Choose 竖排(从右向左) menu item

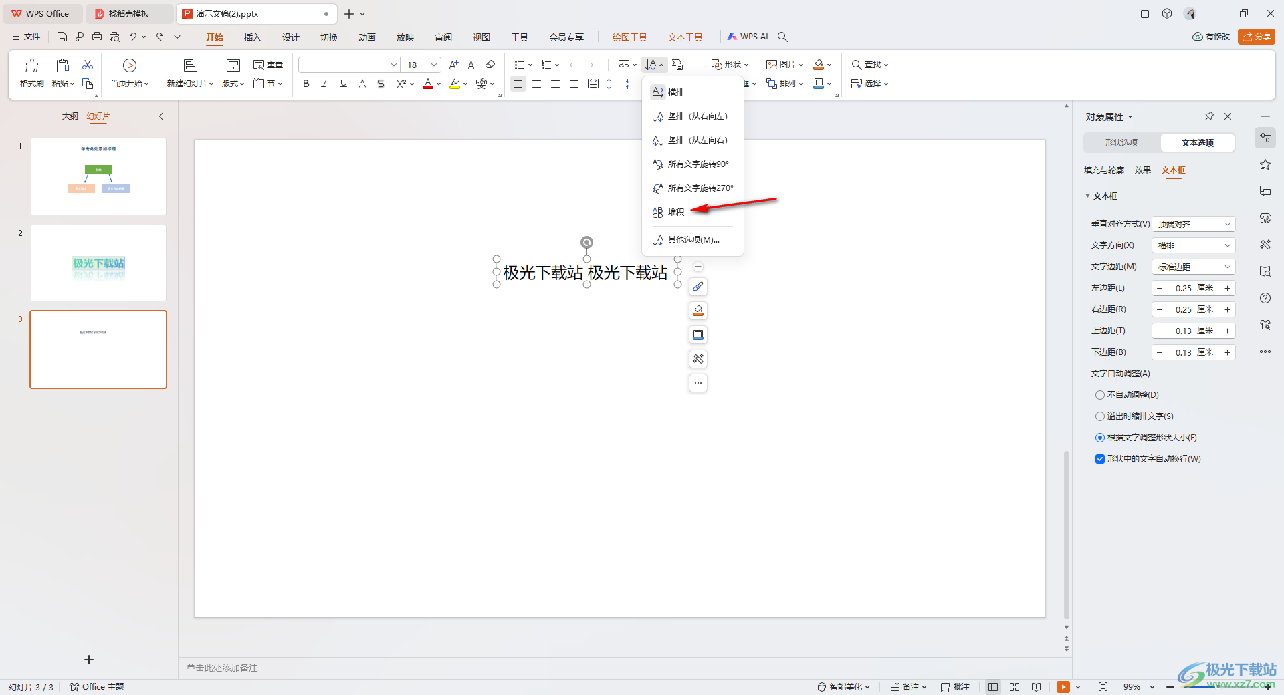[693, 116]
